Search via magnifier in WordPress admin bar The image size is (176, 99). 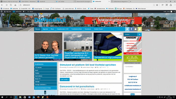[174, 11]
